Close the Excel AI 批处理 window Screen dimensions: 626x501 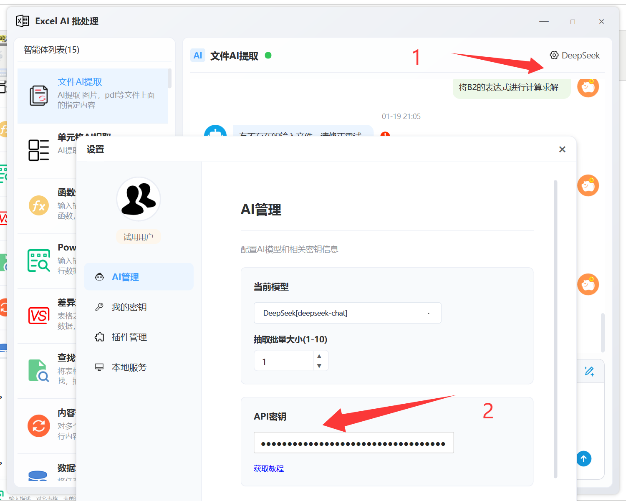click(x=601, y=21)
